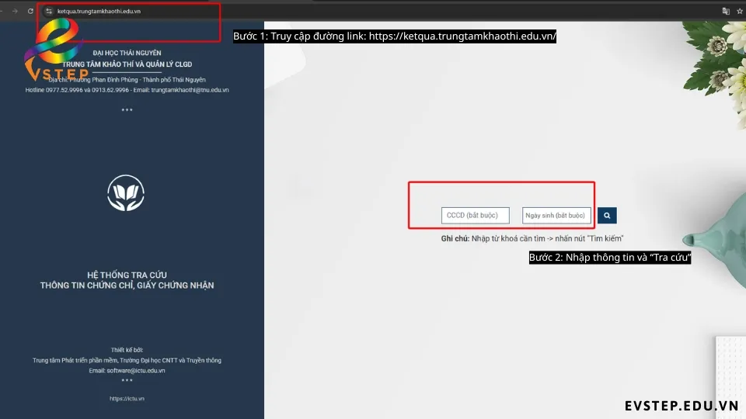Focus the CCCD (bắt buộc) field
Viewport: 746px width, 419px height.
pos(476,215)
